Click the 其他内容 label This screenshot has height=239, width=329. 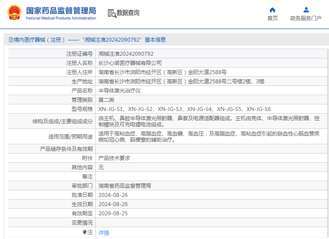click(82, 168)
